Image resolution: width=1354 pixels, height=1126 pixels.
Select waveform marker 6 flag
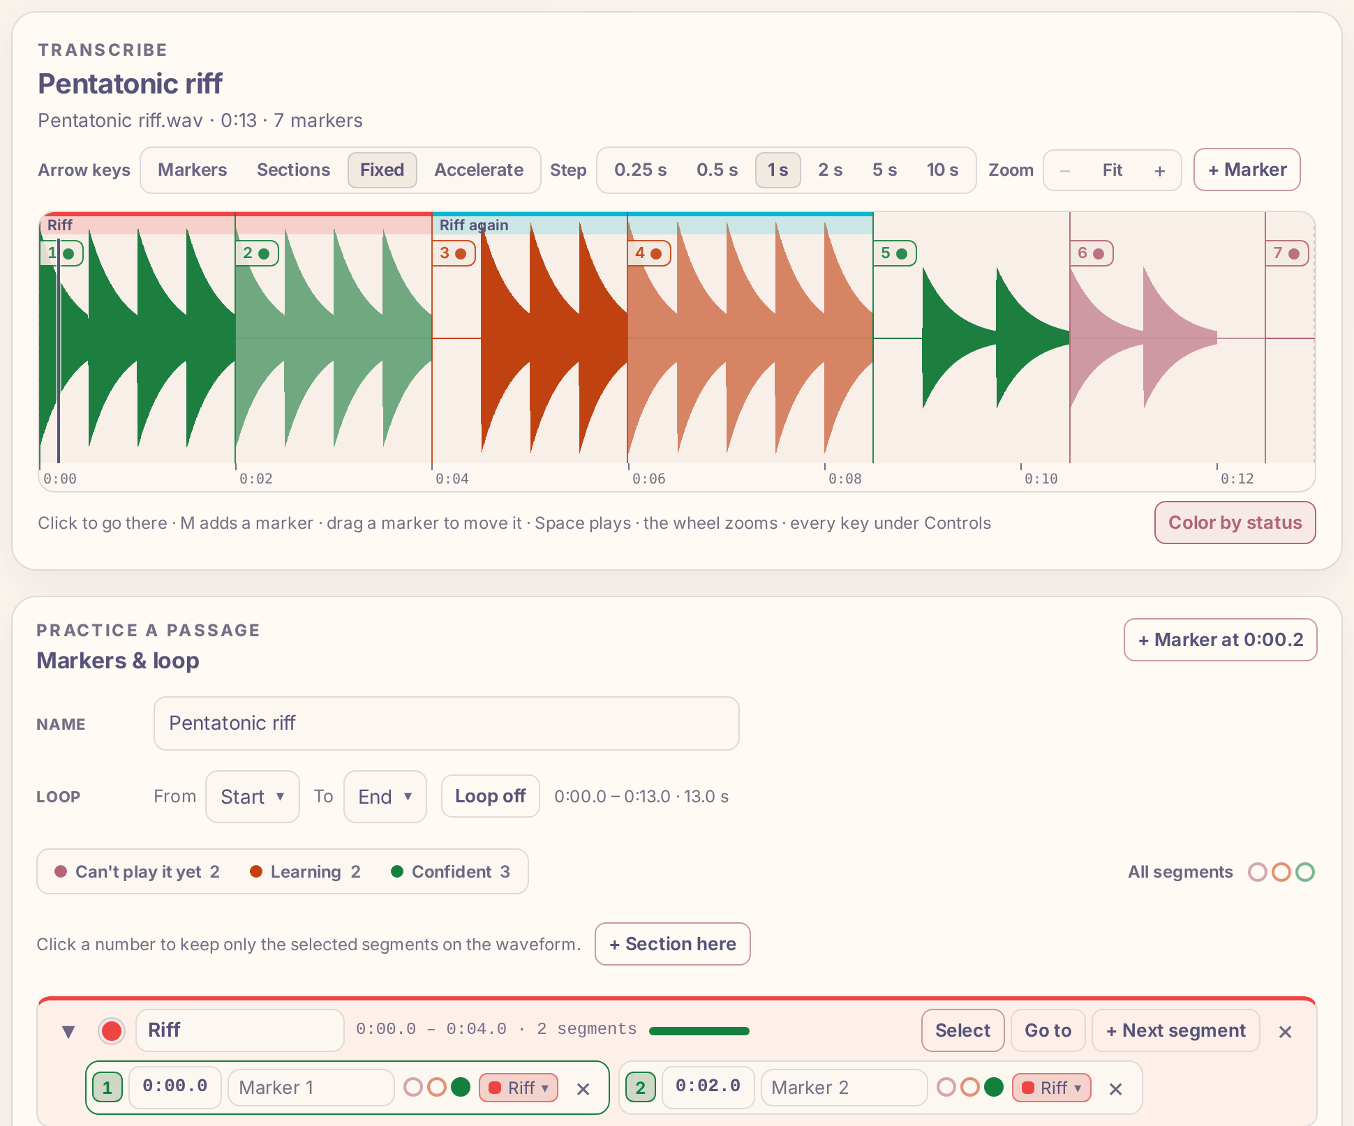tap(1092, 253)
